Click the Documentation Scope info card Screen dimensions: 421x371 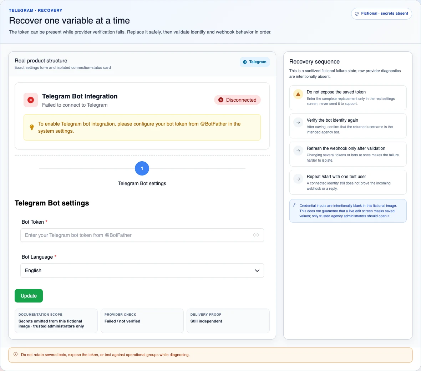coord(56,321)
